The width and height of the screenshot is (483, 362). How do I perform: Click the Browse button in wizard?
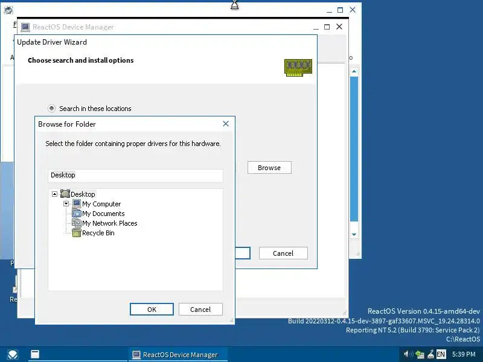(269, 168)
